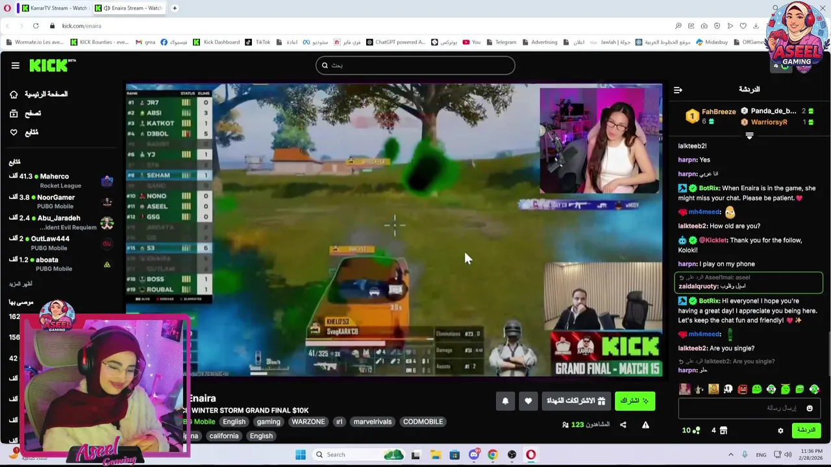This screenshot has width=831, height=467.
Task: Select the WARZONE tag
Action: click(x=308, y=422)
